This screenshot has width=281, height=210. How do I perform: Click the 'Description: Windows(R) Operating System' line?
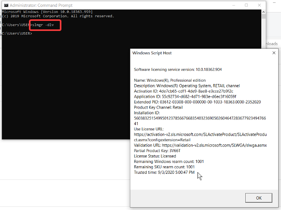187,86
